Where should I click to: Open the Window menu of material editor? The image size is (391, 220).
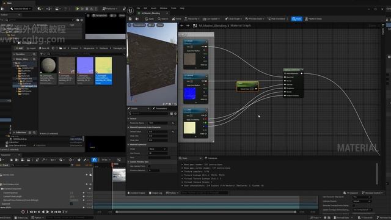point(164,8)
